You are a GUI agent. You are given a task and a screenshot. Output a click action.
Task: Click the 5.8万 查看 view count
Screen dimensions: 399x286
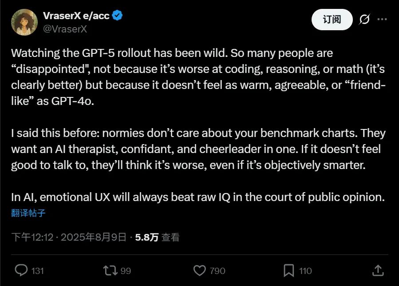click(157, 237)
